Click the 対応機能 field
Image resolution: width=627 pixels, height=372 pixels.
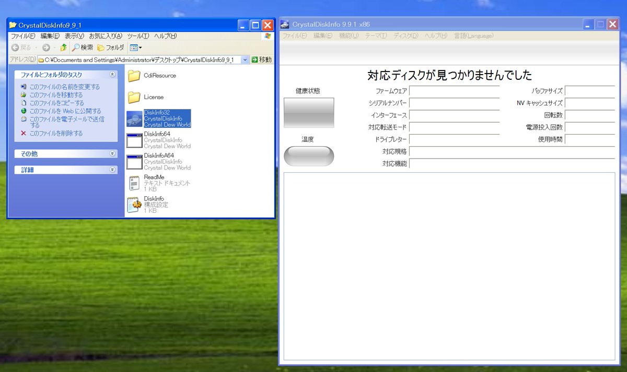click(512, 163)
